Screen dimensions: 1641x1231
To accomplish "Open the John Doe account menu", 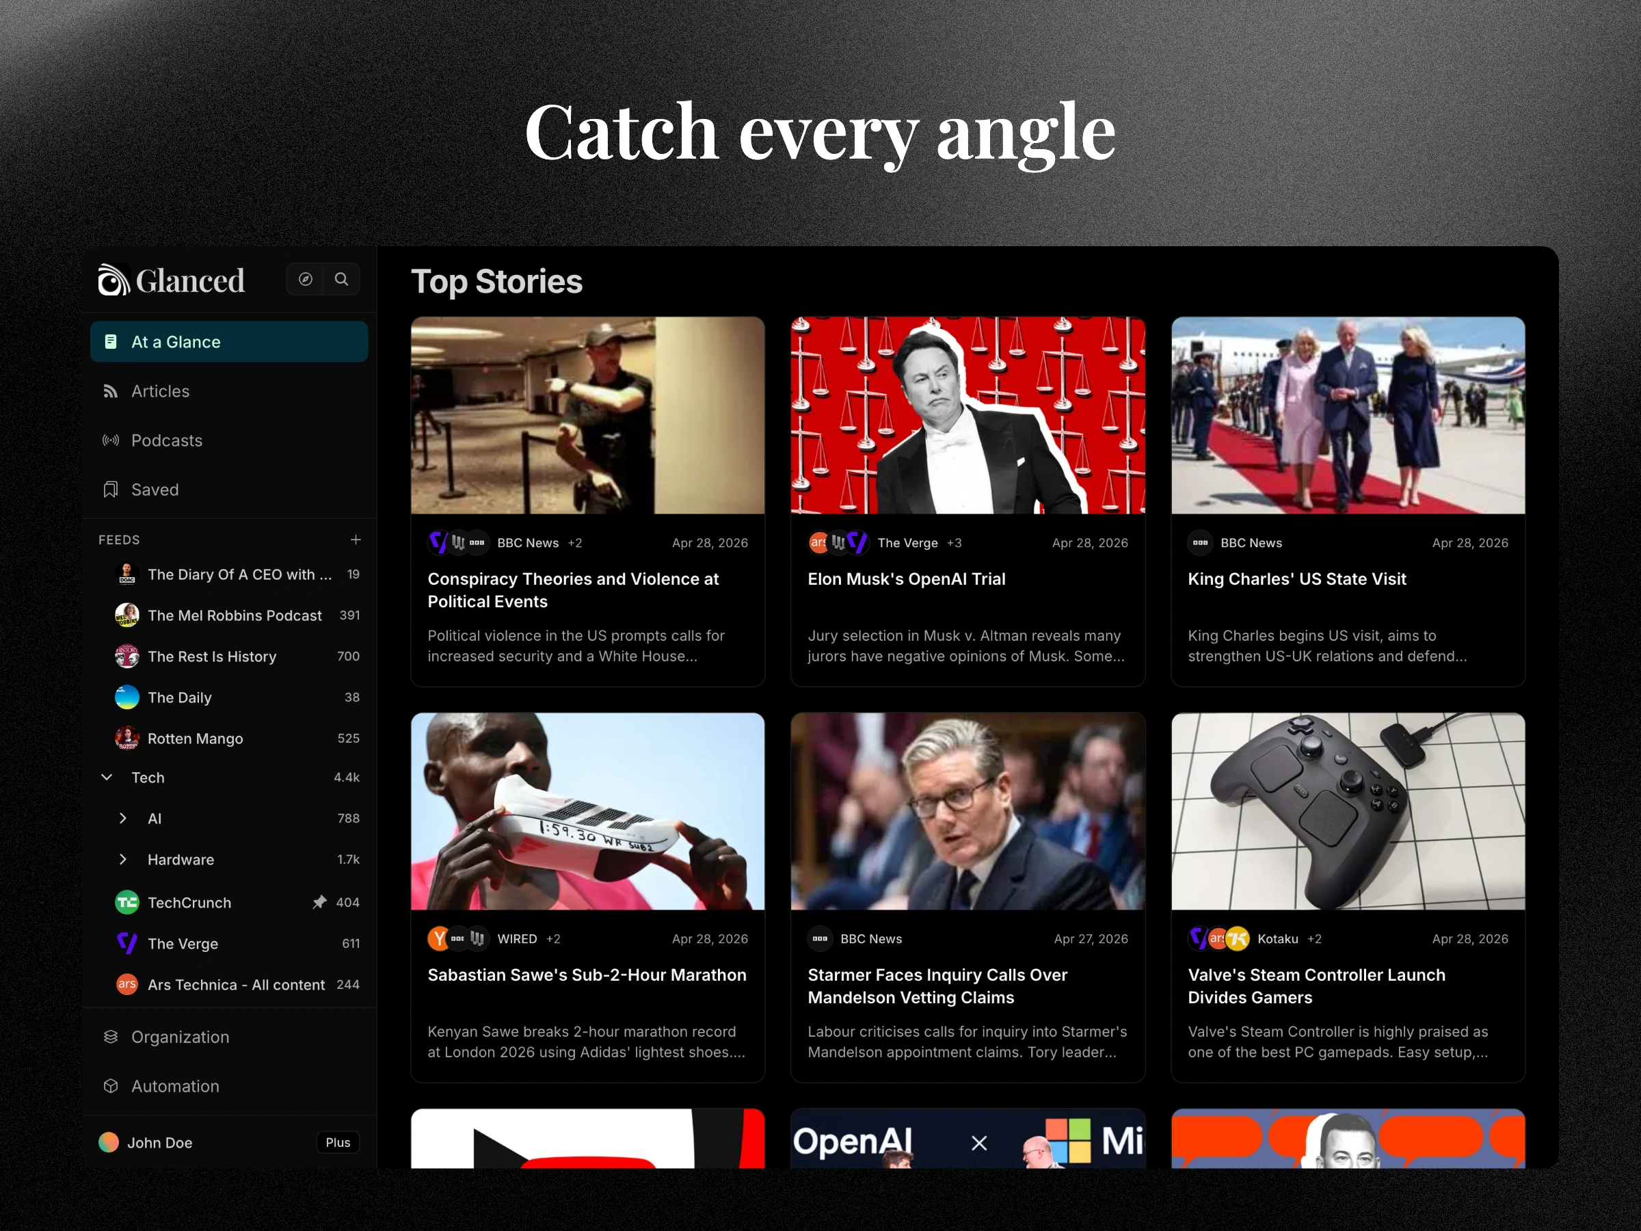I will click(229, 1142).
